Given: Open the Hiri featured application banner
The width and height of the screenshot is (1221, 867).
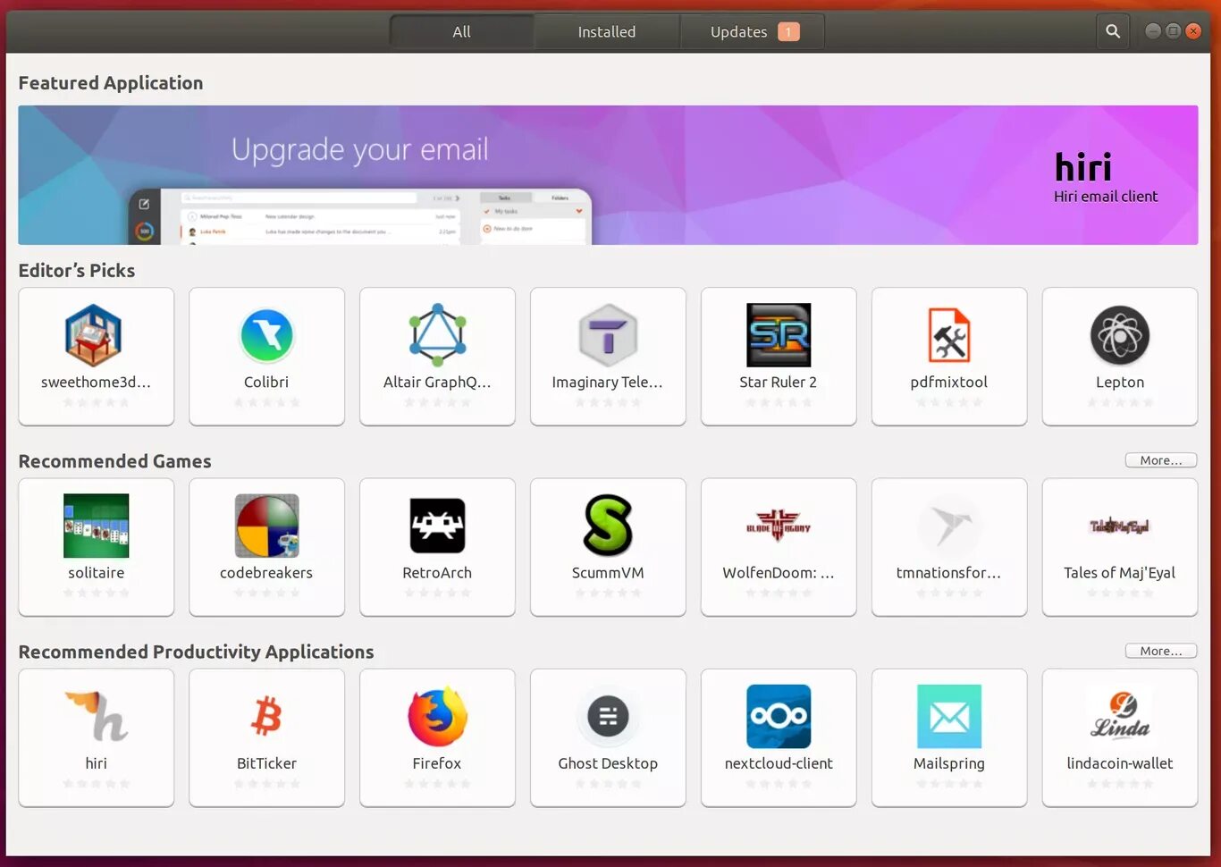Looking at the screenshot, I should point(608,175).
